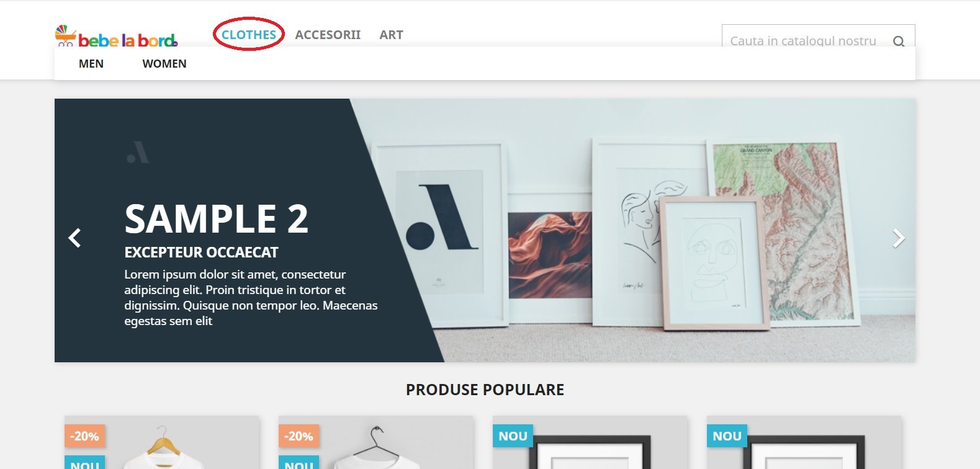This screenshot has height=469, width=980.
Task: Open the Art category
Action: [391, 35]
